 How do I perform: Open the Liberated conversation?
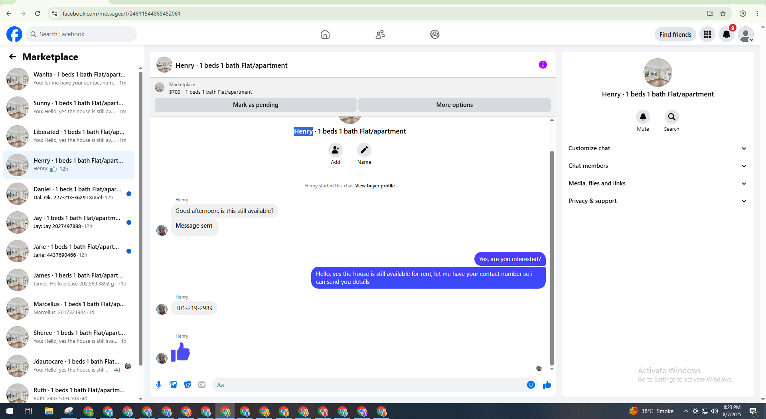69,136
